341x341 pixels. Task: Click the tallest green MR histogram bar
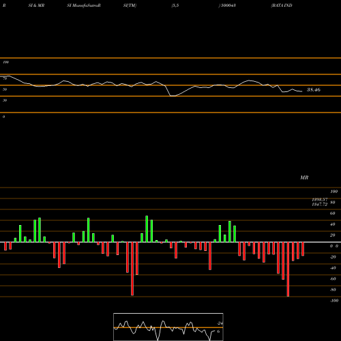tap(147, 229)
